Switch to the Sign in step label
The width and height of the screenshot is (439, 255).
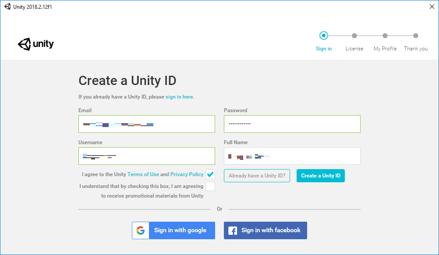[x=324, y=48]
